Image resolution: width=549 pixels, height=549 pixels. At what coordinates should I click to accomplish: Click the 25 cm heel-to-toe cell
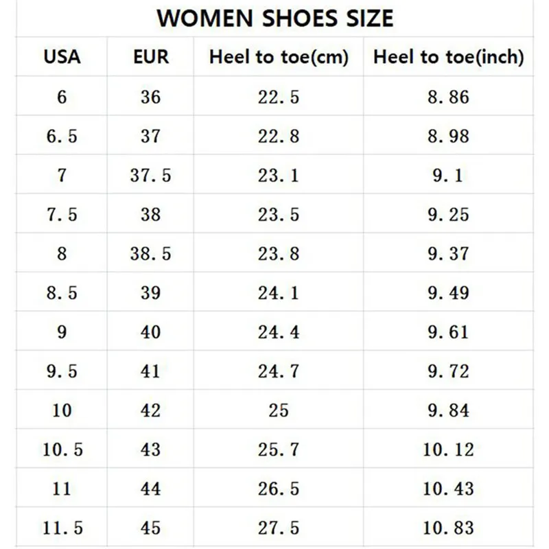click(x=279, y=410)
